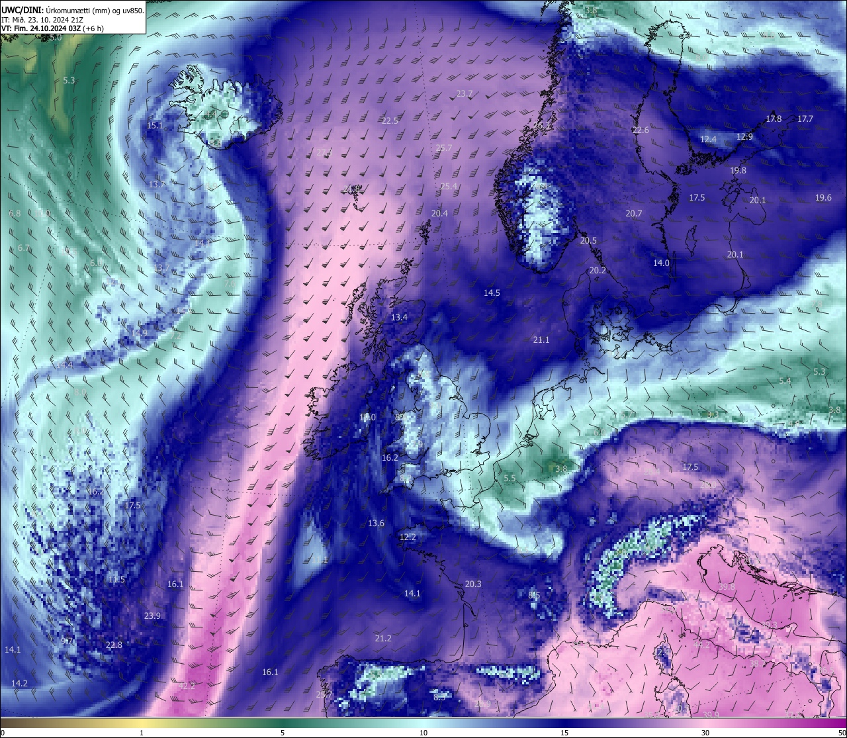Click the 10 label on the color scale

[x=423, y=733]
